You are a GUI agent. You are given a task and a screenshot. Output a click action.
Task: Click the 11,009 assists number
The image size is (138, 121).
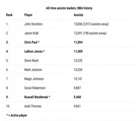(x=78, y=51)
